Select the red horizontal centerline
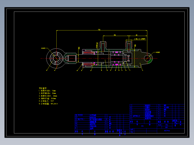 click(99, 58)
